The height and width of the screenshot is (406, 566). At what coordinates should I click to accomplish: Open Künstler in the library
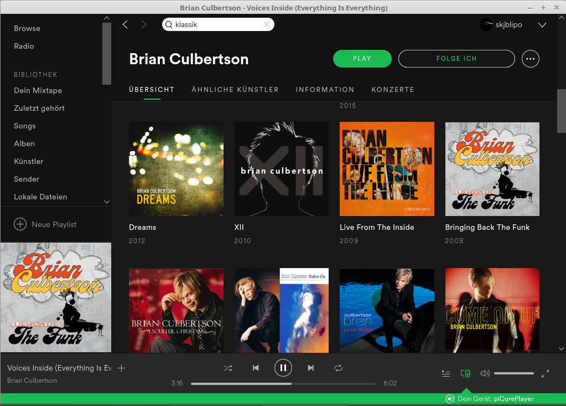29,162
